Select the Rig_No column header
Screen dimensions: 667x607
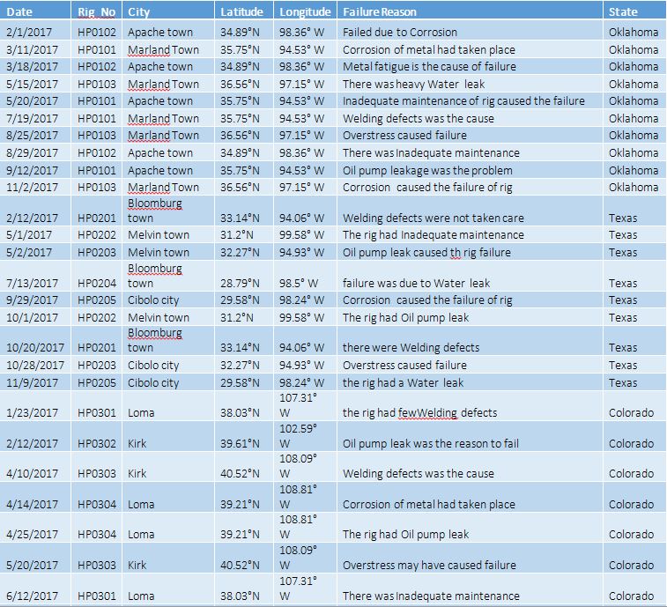tap(97, 11)
